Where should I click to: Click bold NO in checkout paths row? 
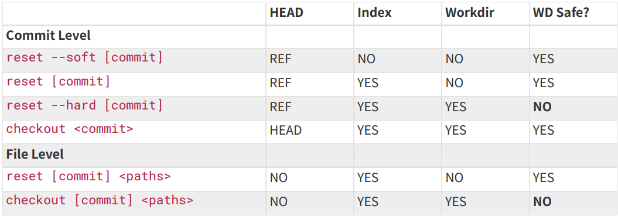click(542, 202)
